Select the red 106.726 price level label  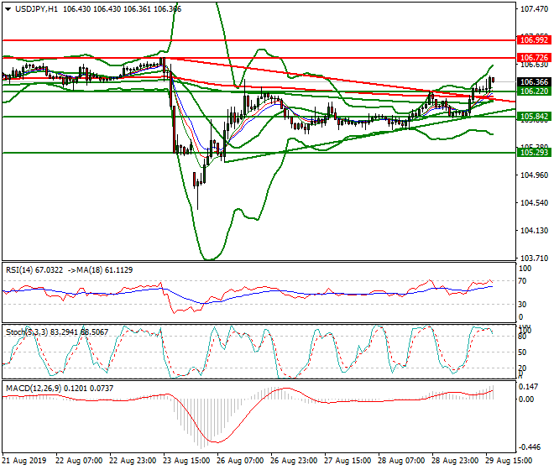[534, 58]
